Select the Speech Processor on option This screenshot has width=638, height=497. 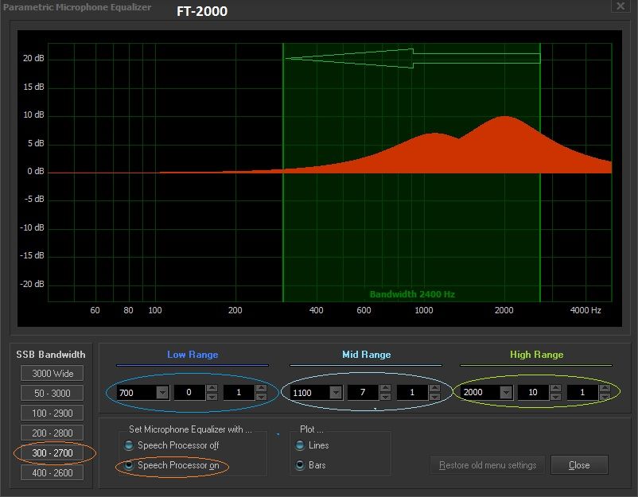click(172, 465)
